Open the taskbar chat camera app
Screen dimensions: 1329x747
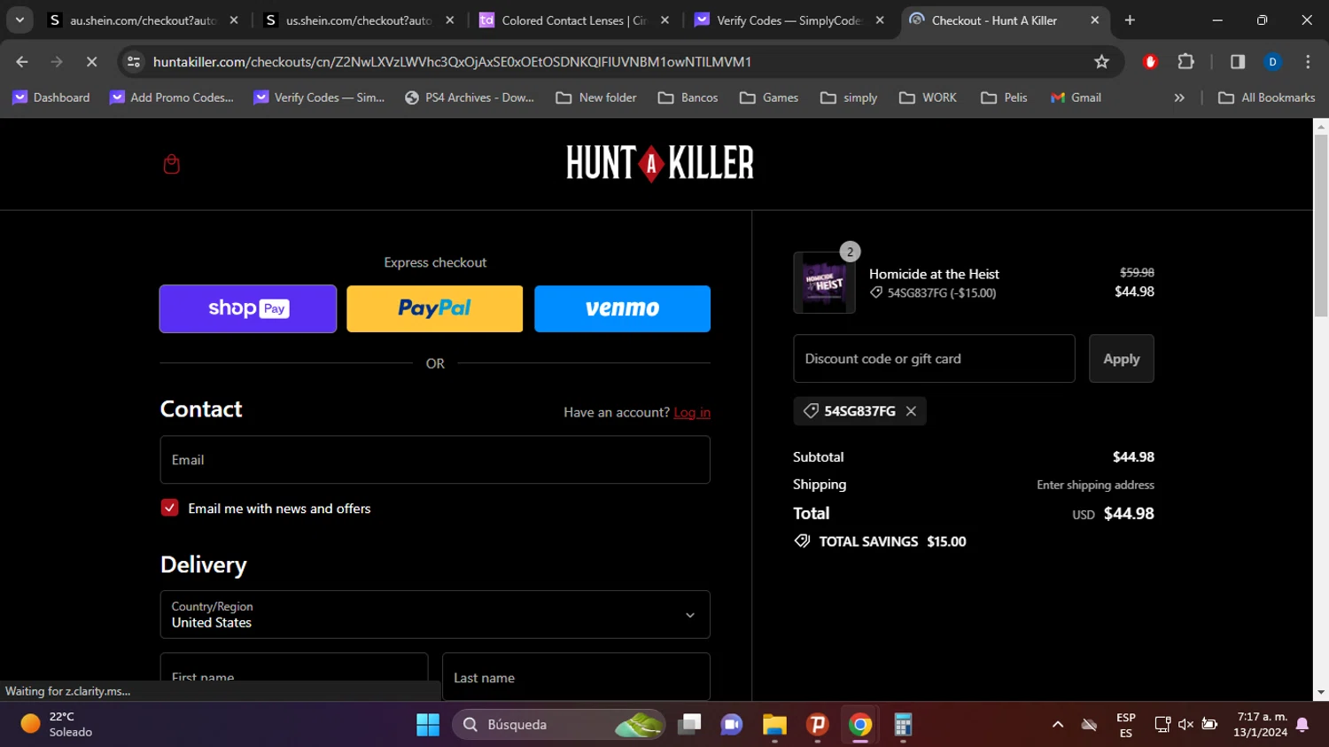pos(732,725)
